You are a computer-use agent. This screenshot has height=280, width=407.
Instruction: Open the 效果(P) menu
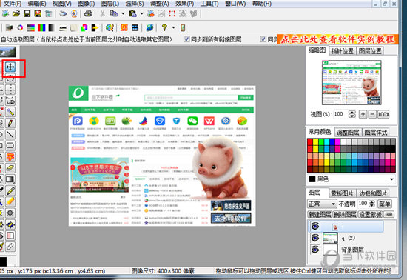tap(184, 4)
